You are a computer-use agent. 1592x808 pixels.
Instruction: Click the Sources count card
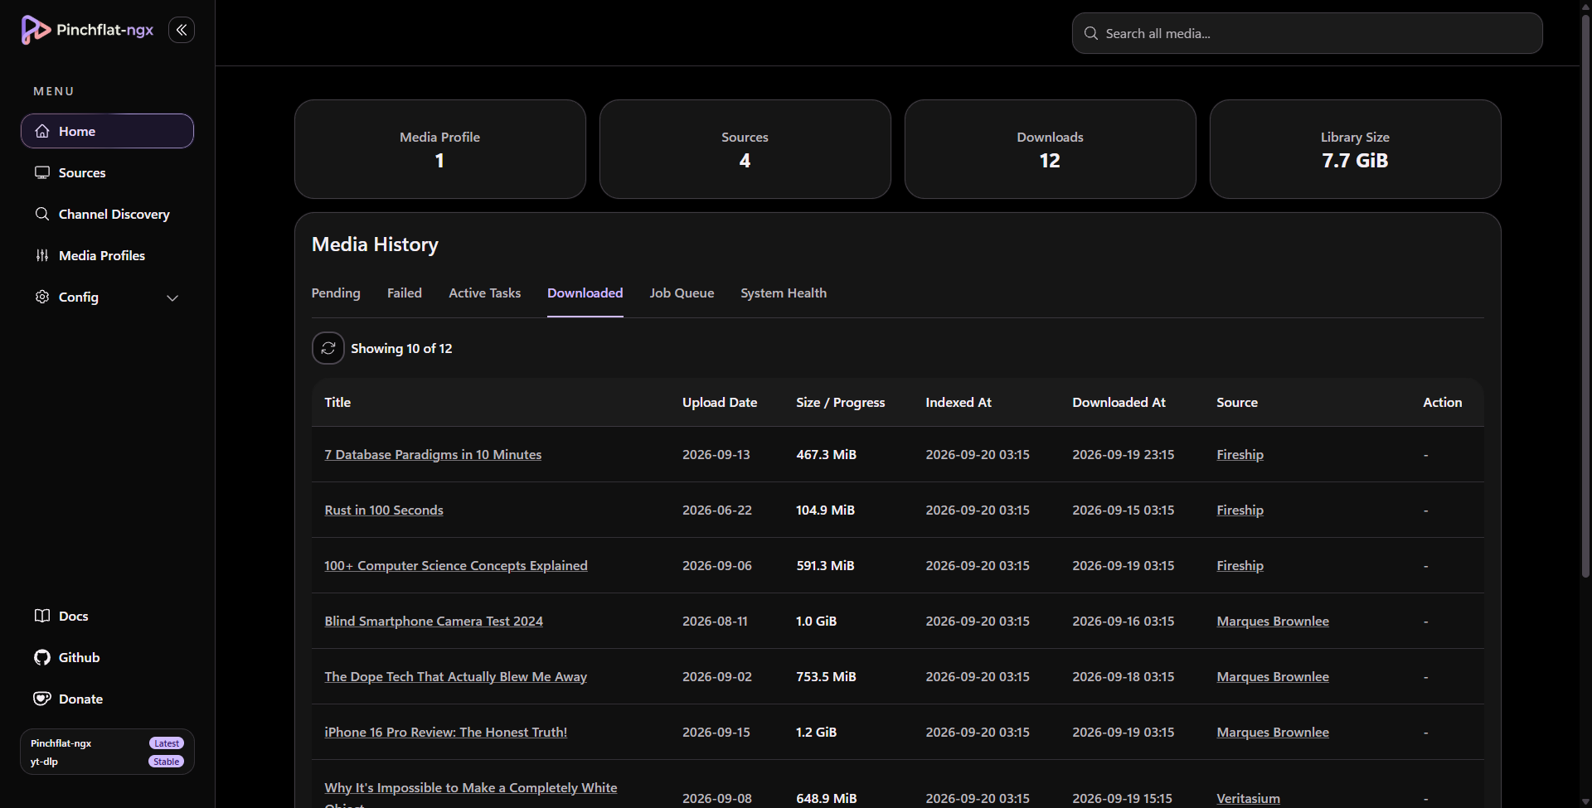click(x=745, y=149)
